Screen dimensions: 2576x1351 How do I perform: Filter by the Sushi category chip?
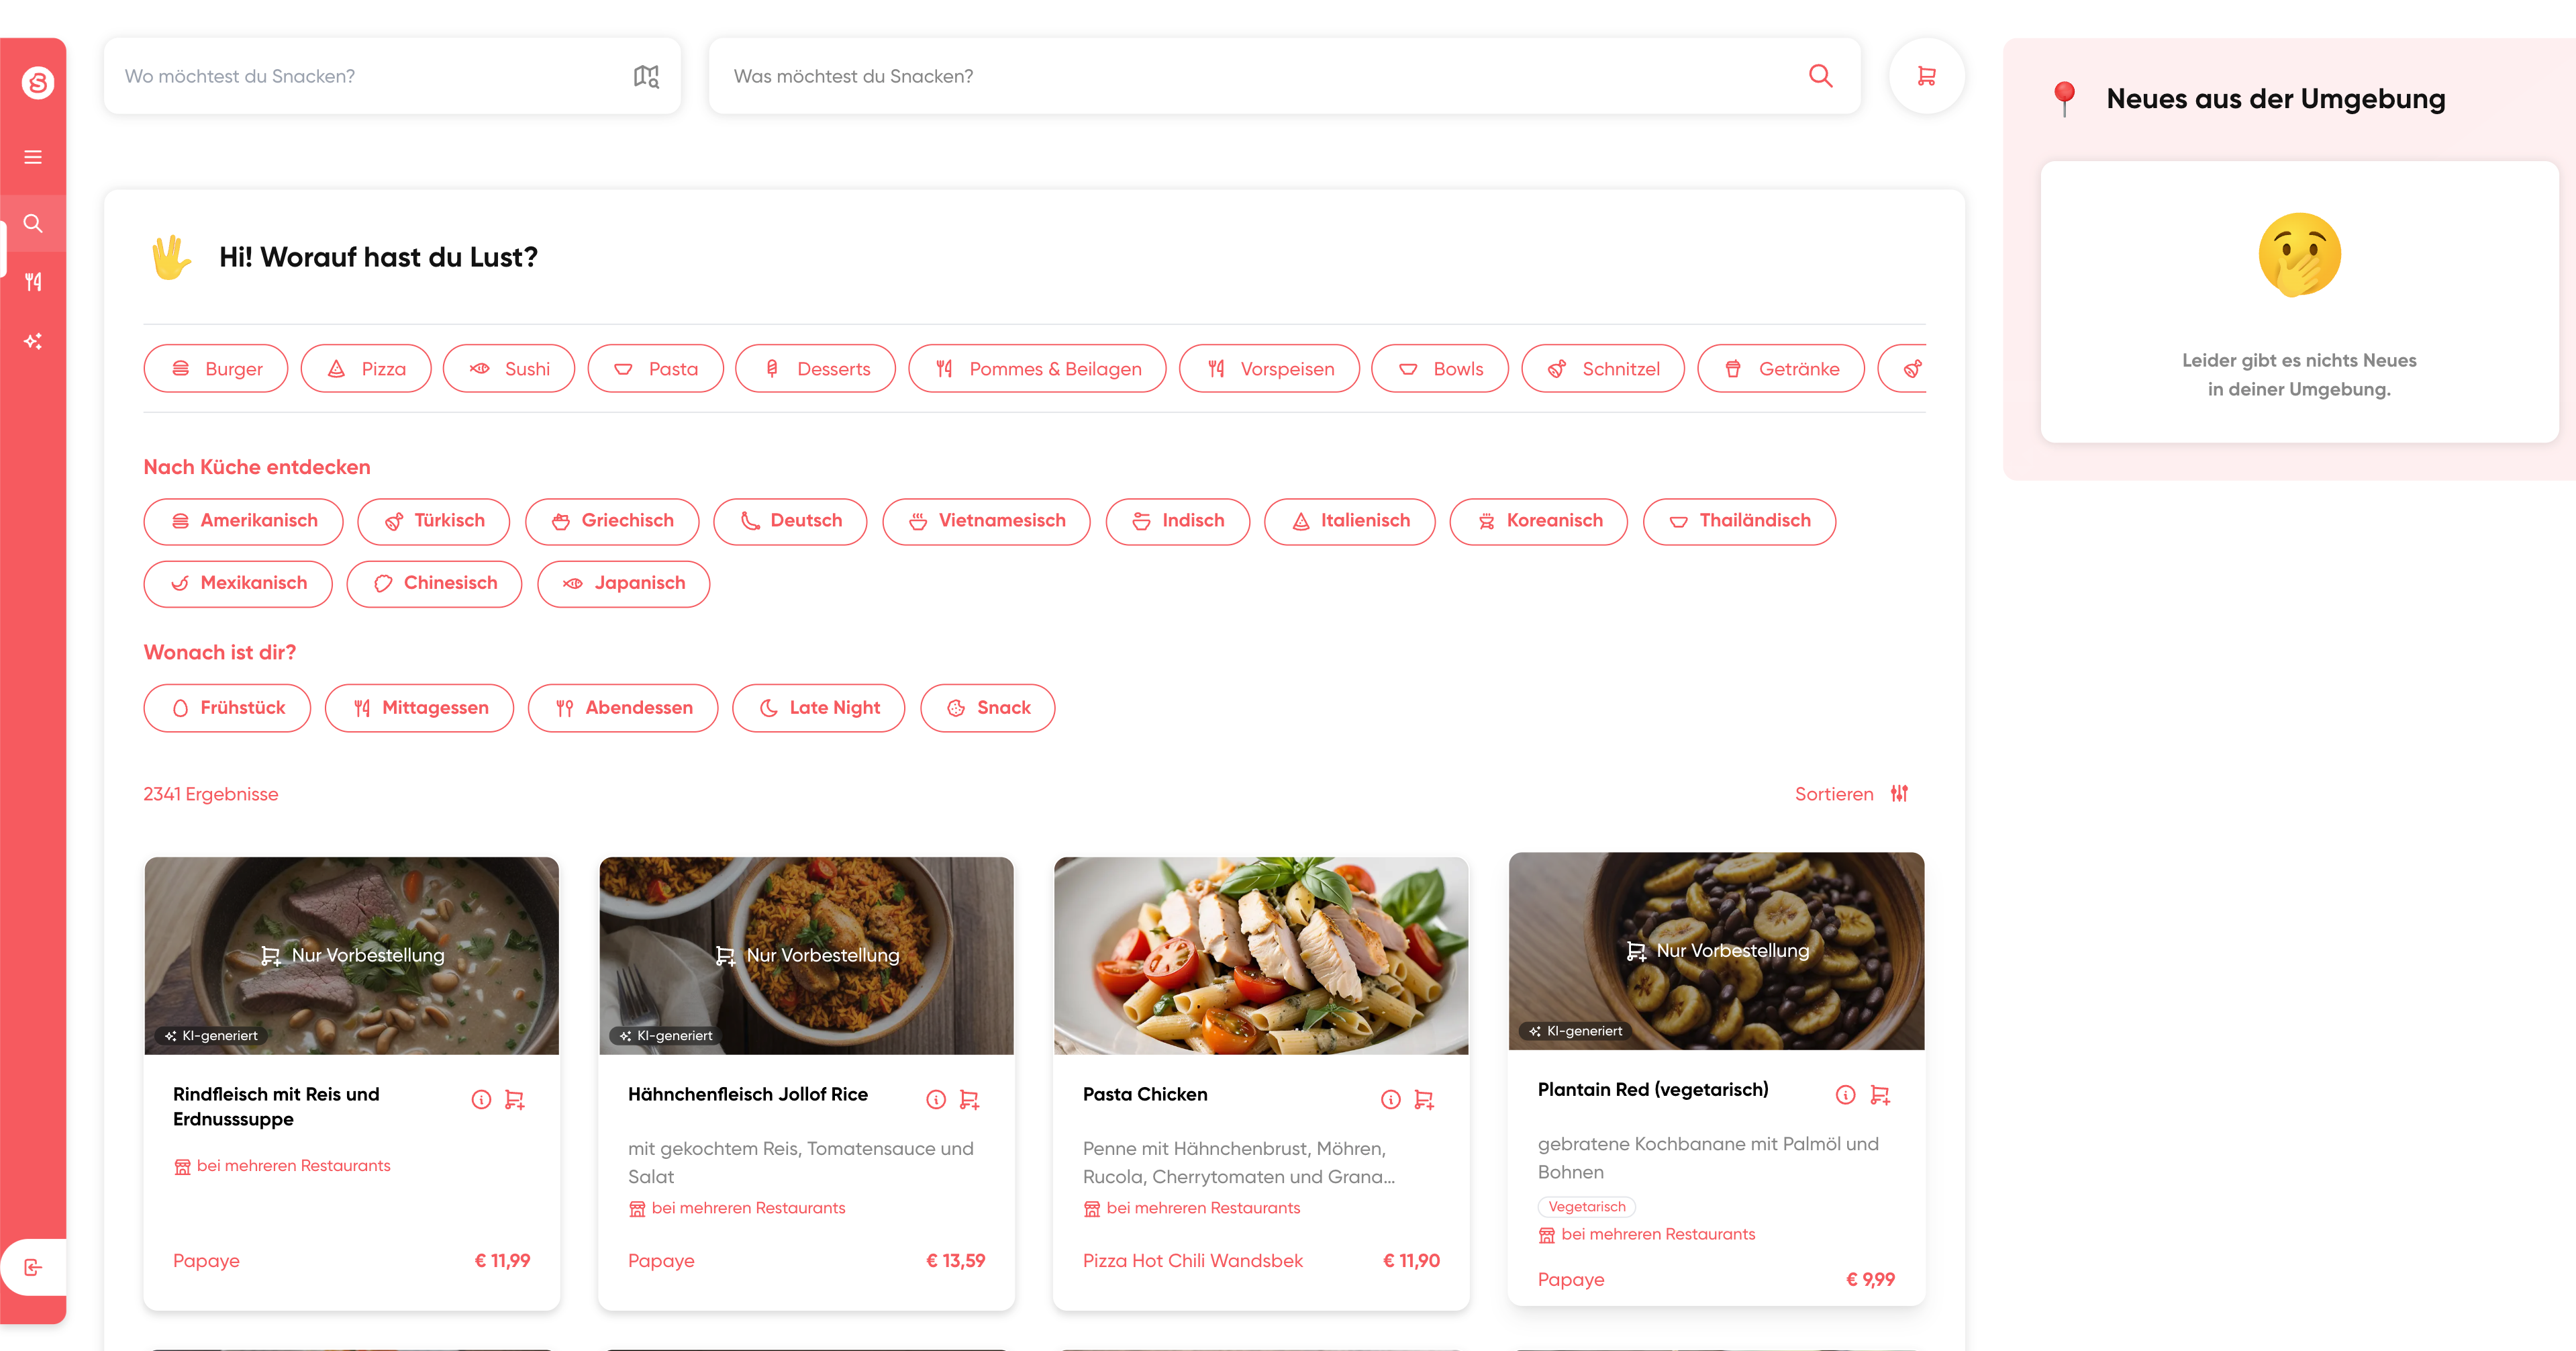[509, 369]
